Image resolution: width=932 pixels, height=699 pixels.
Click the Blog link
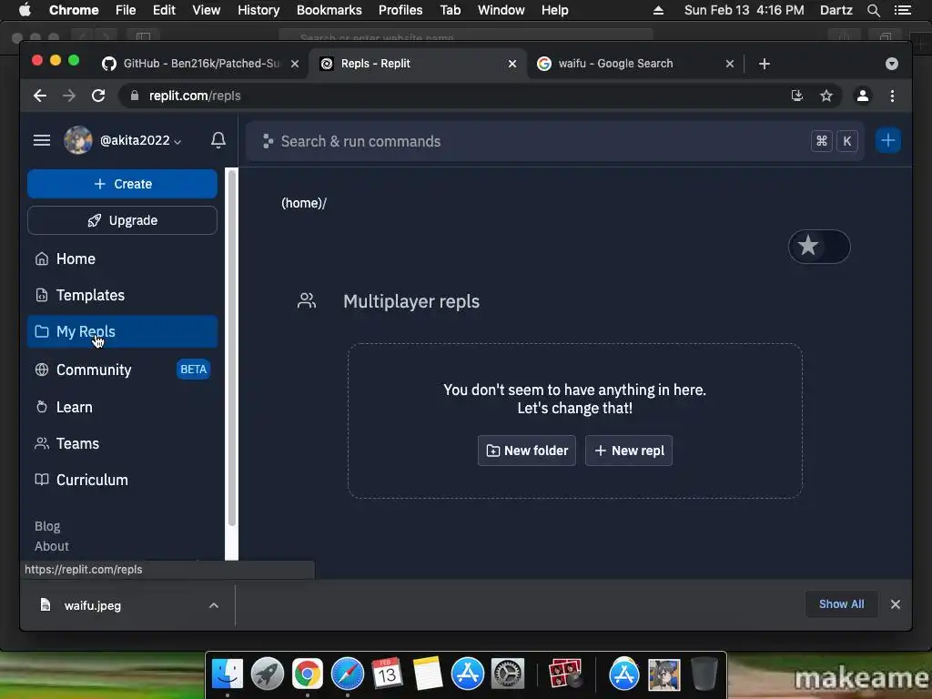point(47,526)
